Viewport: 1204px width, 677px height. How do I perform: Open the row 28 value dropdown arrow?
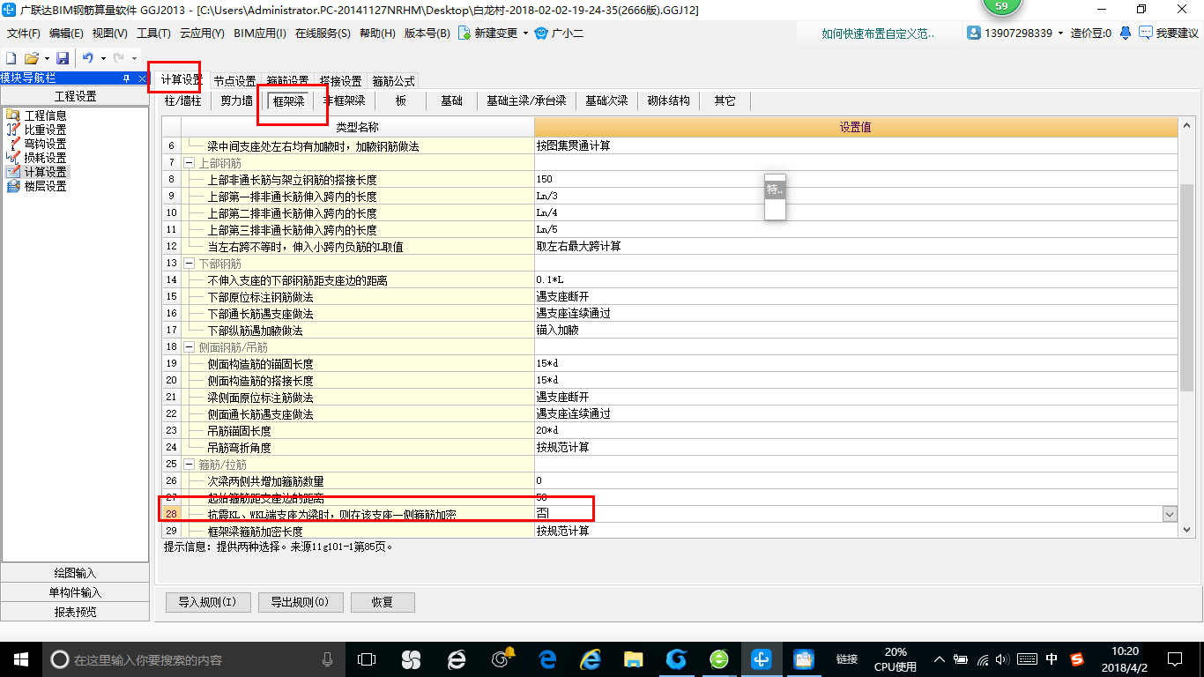tap(1170, 514)
